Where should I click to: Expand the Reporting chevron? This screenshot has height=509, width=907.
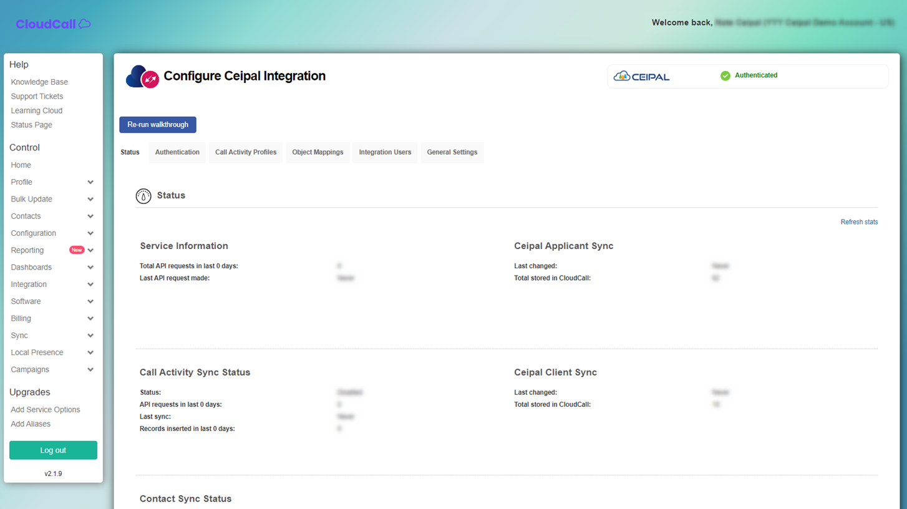pos(90,250)
